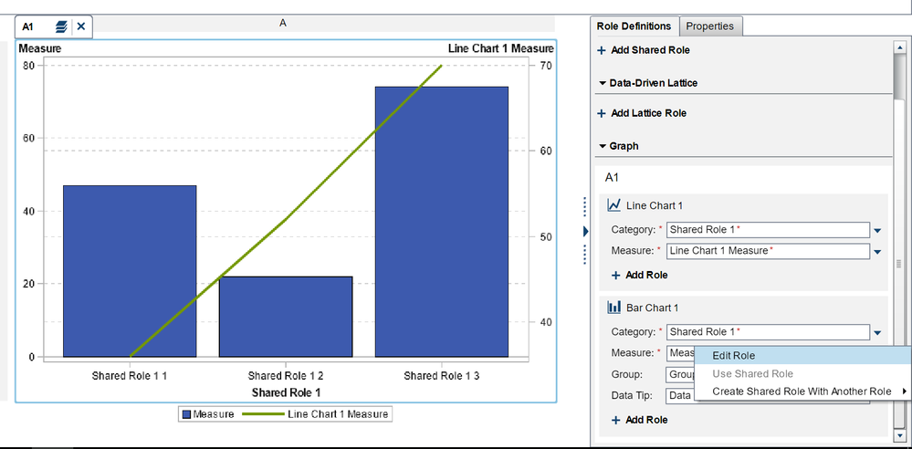Click Shared Role 1 1 axis label
Screen dimensions: 912x449
point(130,376)
